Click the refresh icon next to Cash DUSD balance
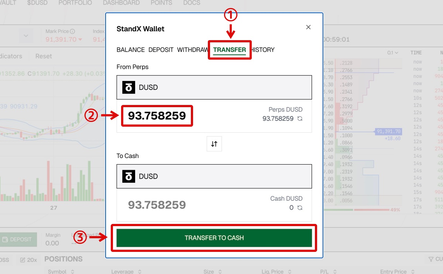The height and width of the screenshot is (274, 443). [300, 207]
